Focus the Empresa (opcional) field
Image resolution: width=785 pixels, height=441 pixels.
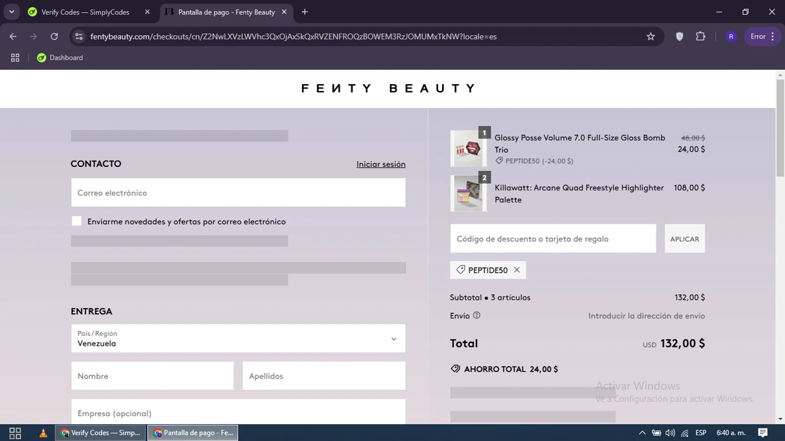pyautogui.click(x=238, y=412)
